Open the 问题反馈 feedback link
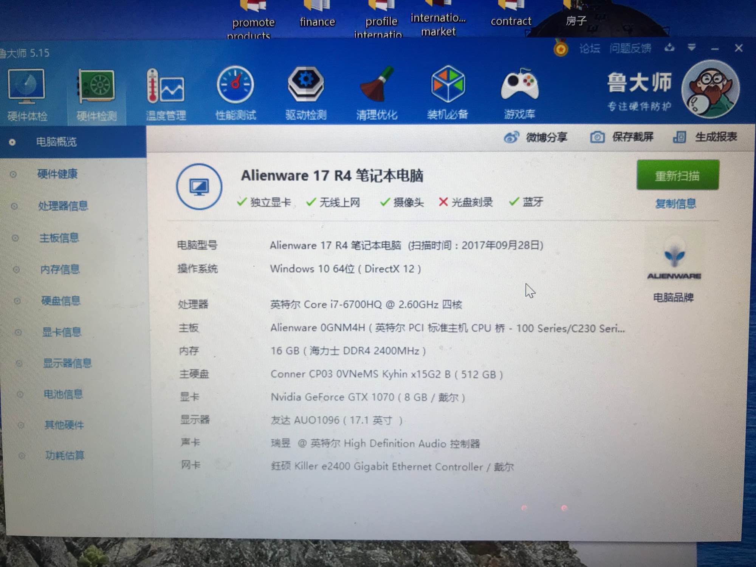The height and width of the screenshot is (567, 756). [630, 48]
